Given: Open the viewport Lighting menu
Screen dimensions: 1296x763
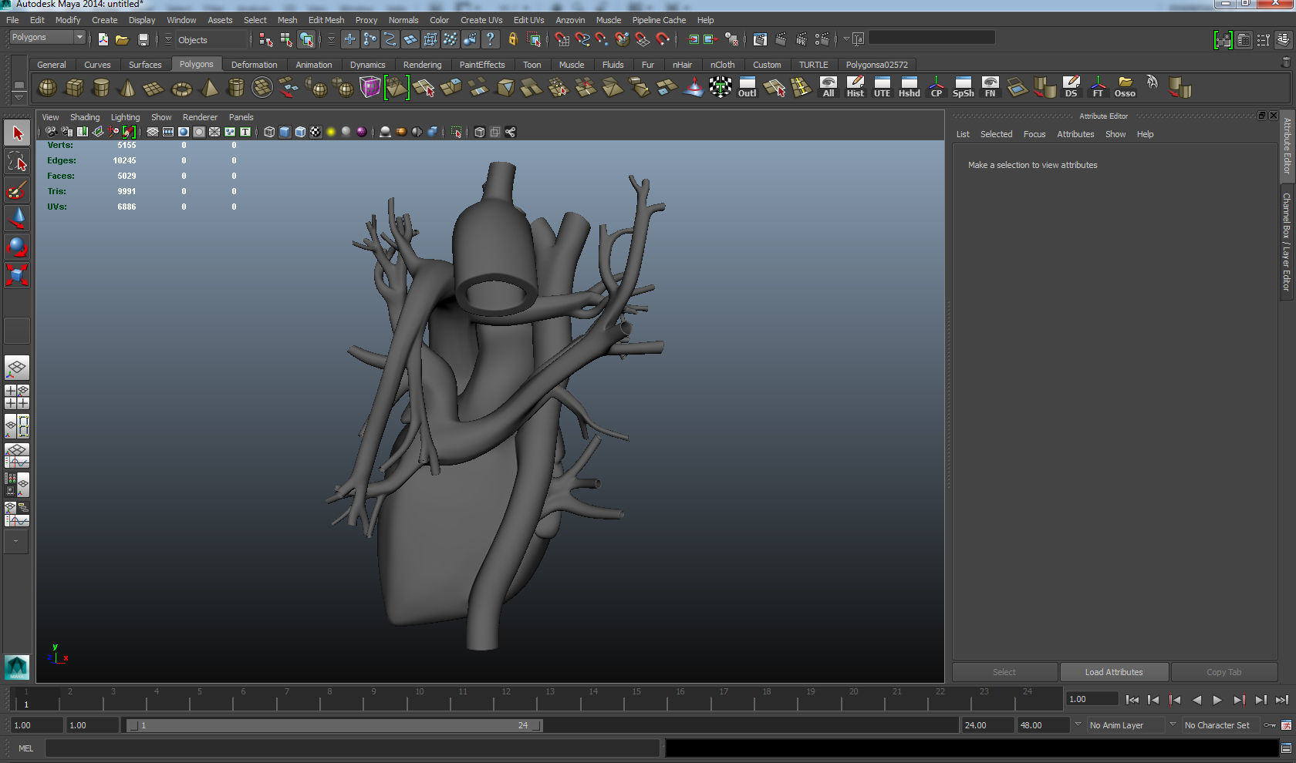Looking at the screenshot, I should coord(125,117).
